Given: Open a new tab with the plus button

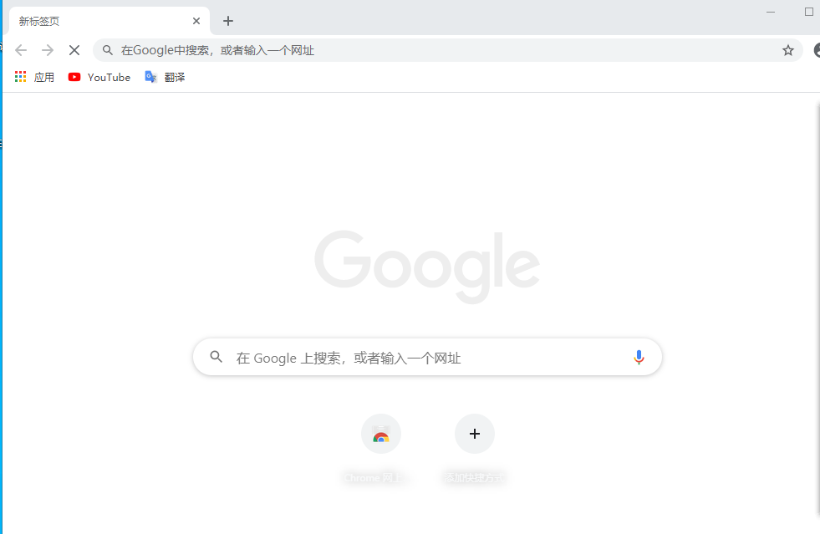Looking at the screenshot, I should [228, 21].
